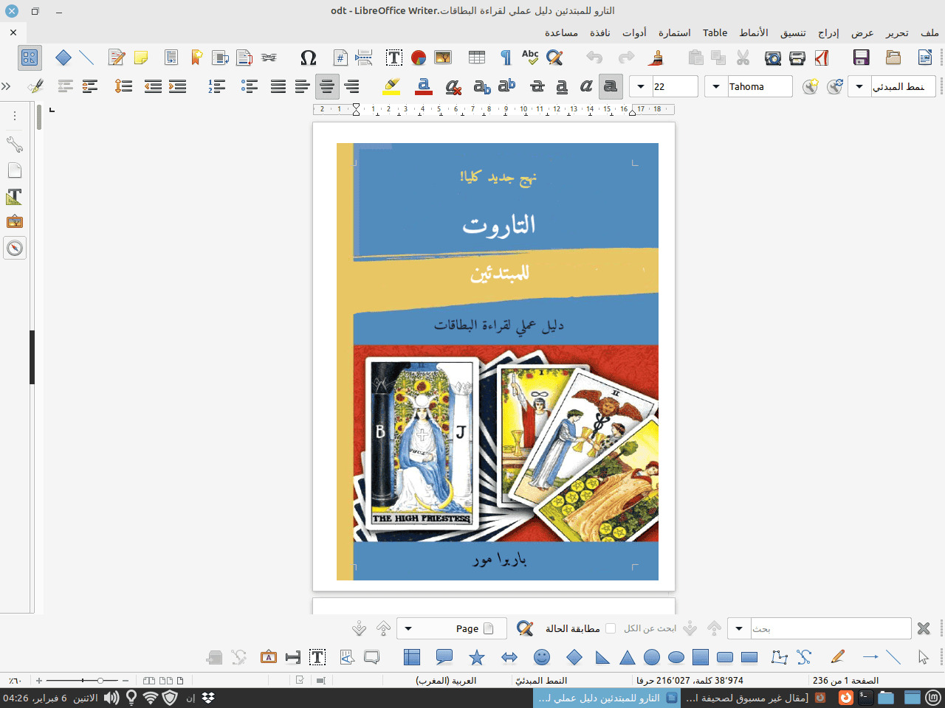Export the document as PDF

coord(822,58)
